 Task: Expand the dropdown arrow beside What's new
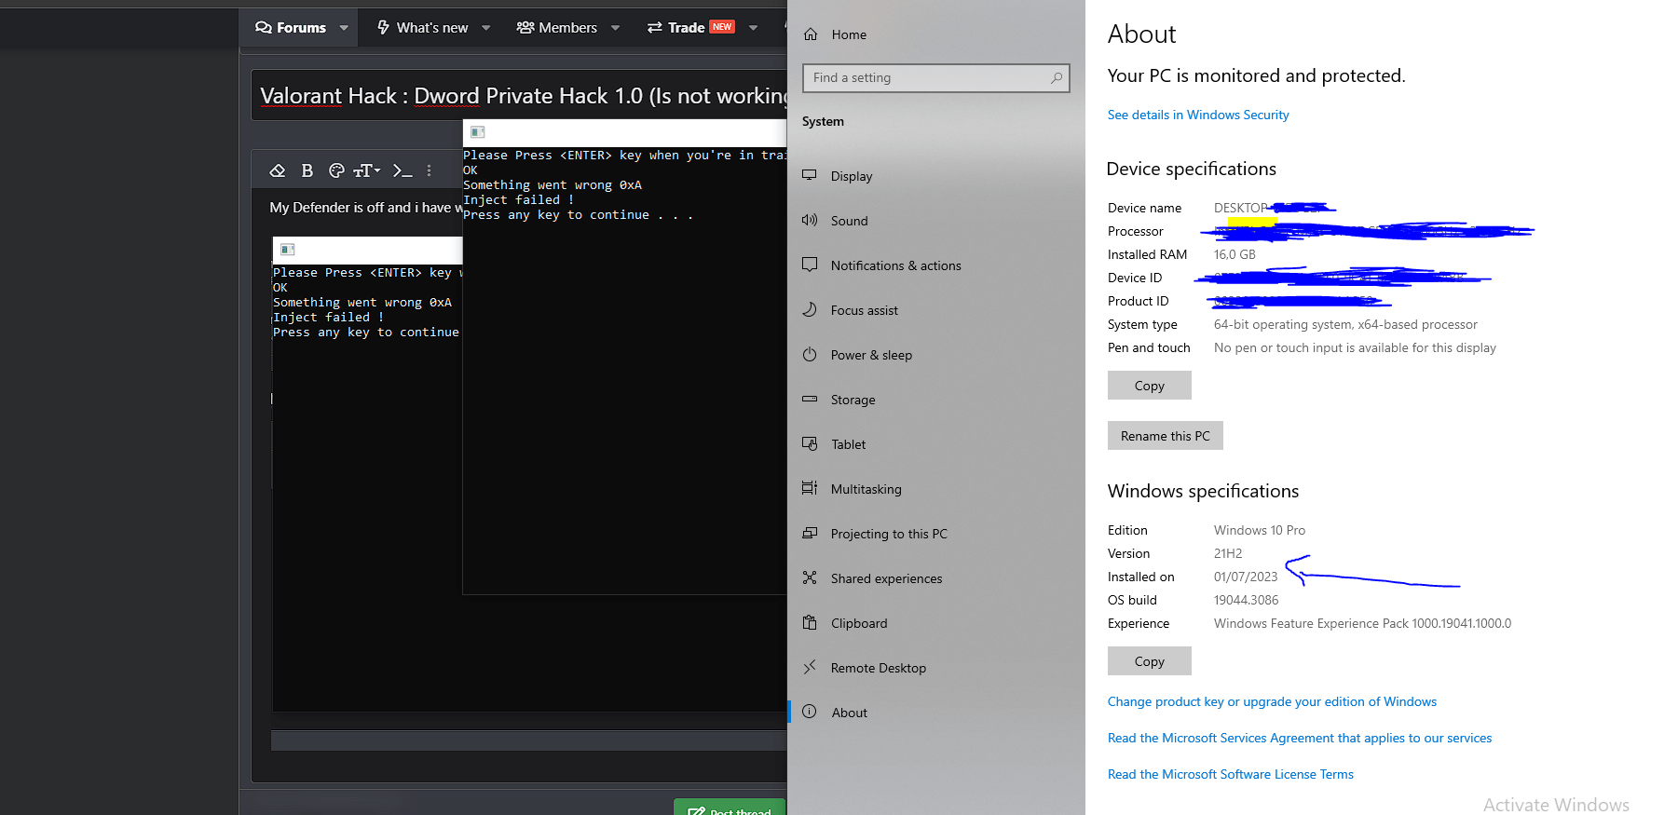[x=485, y=28]
